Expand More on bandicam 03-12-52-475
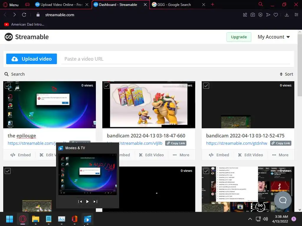This screenshot has width=302, height=226. click(280, 155)
